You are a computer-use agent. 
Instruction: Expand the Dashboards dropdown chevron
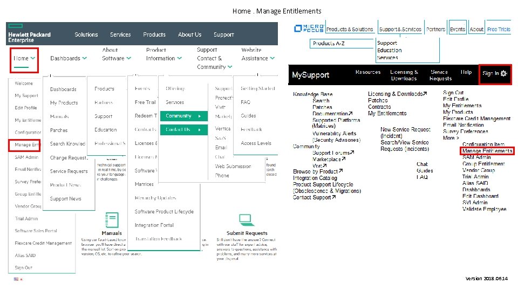coord(85,58)
